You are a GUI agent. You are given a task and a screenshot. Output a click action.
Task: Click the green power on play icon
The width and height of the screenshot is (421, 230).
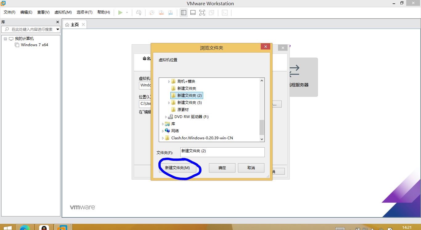pos(120,13)
